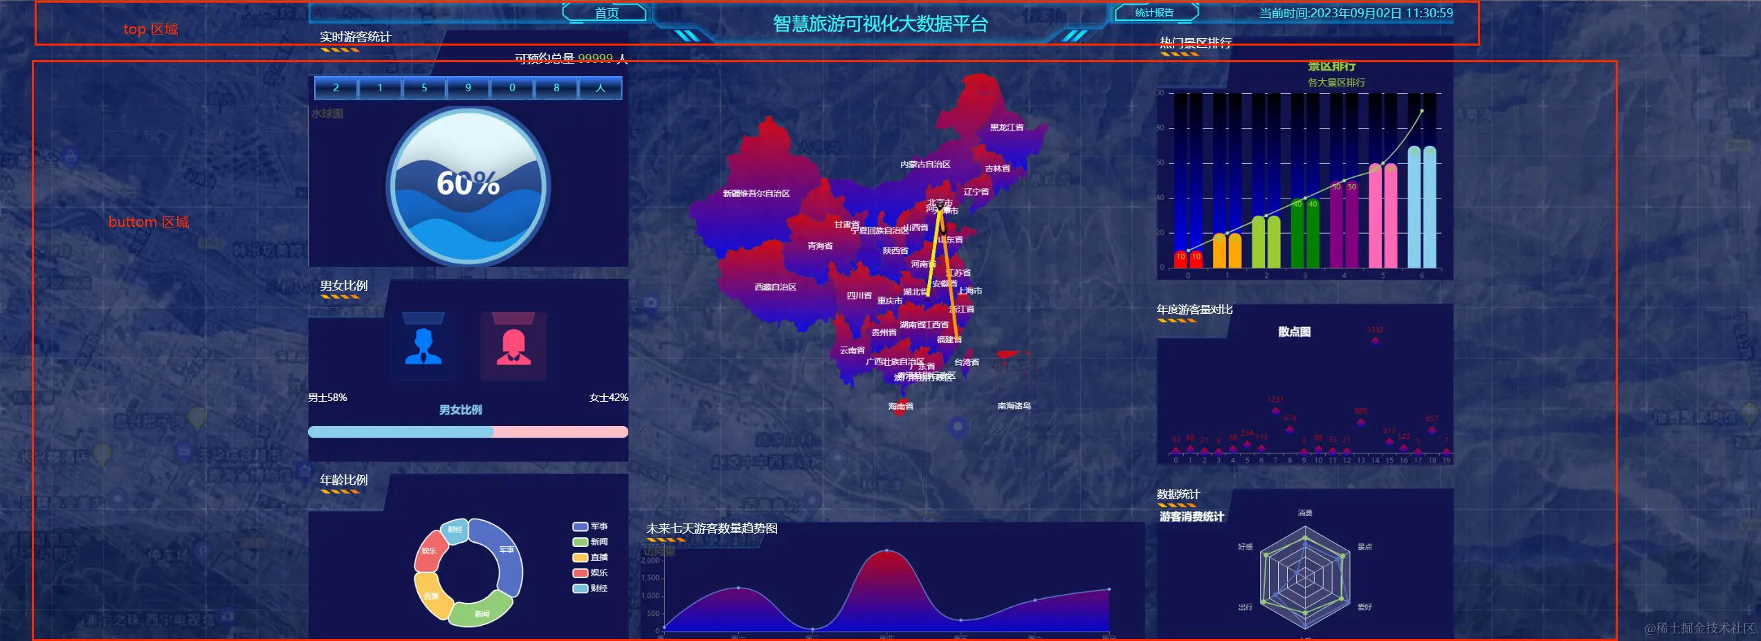Click the 游客消费统计 chart title
This screenshot has height=641, width=1761.
(x=1192, y=517)
